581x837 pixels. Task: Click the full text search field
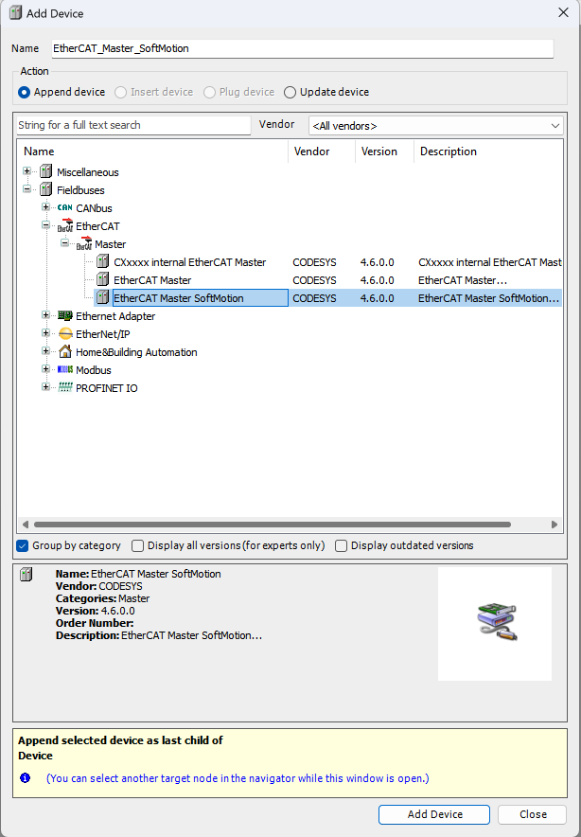tap(133, 125)
